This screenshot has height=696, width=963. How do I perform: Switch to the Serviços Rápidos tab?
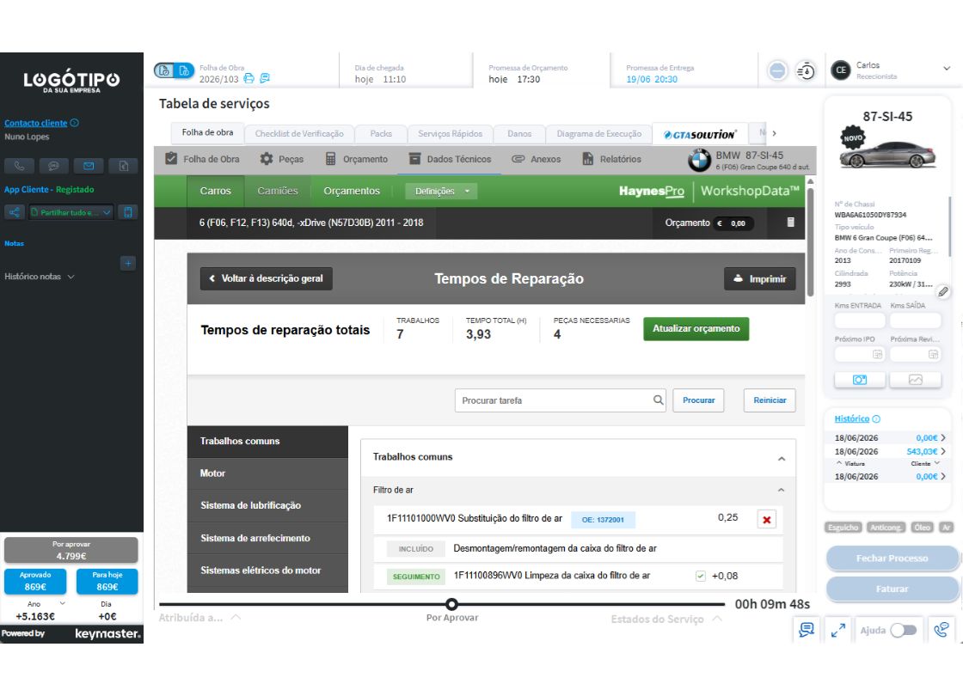coord(451,134)
